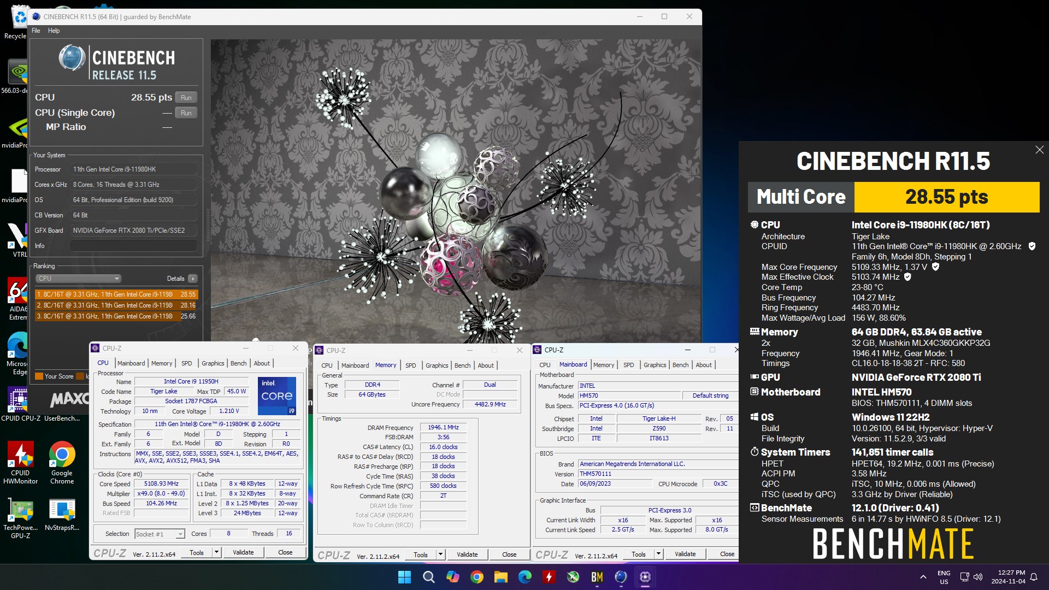This screenshot has height=590, width=1049.
Task: Select CPU tab in CPU-Z Mainboard window
Action: point(545,365)
